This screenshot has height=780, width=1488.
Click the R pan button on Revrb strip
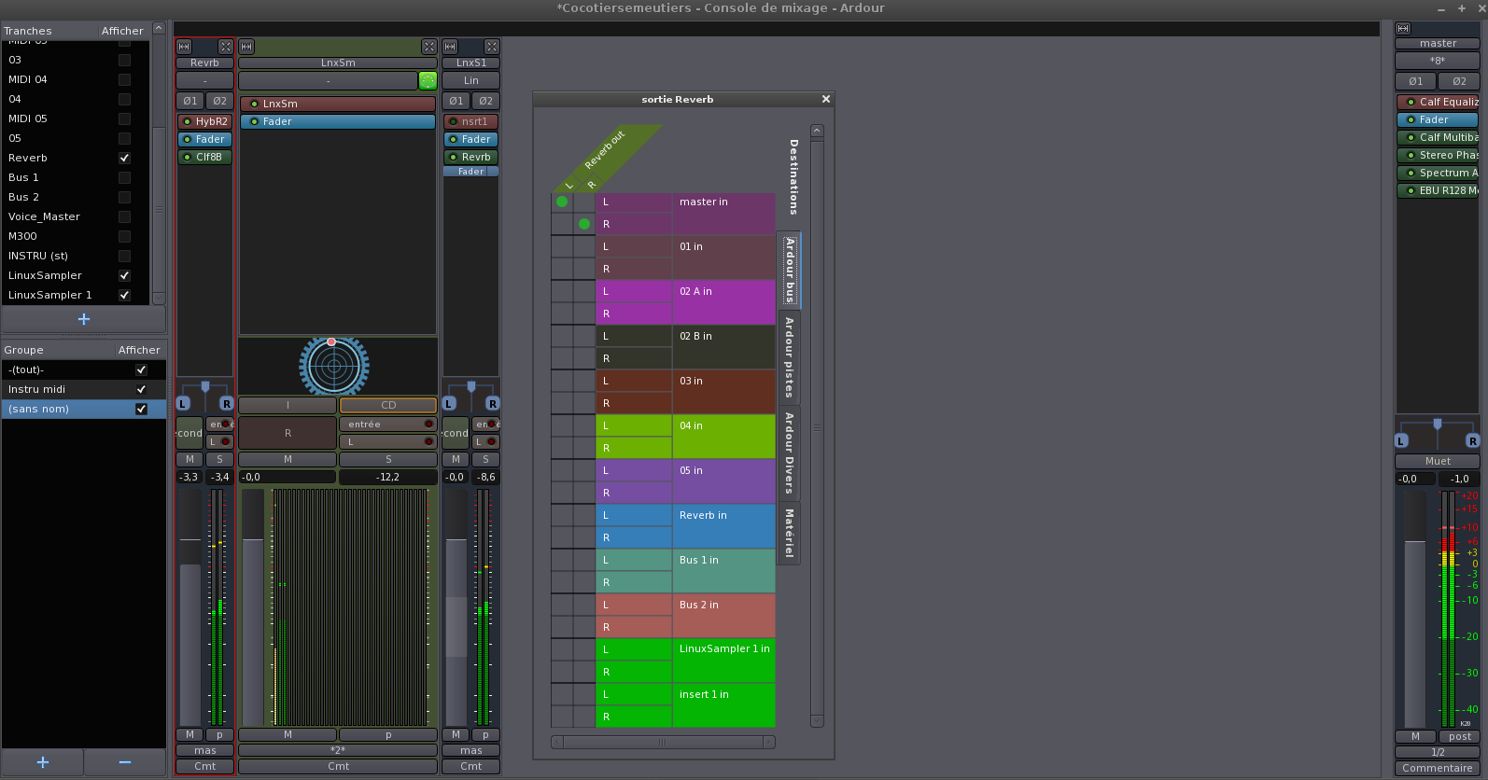point(226,403)
